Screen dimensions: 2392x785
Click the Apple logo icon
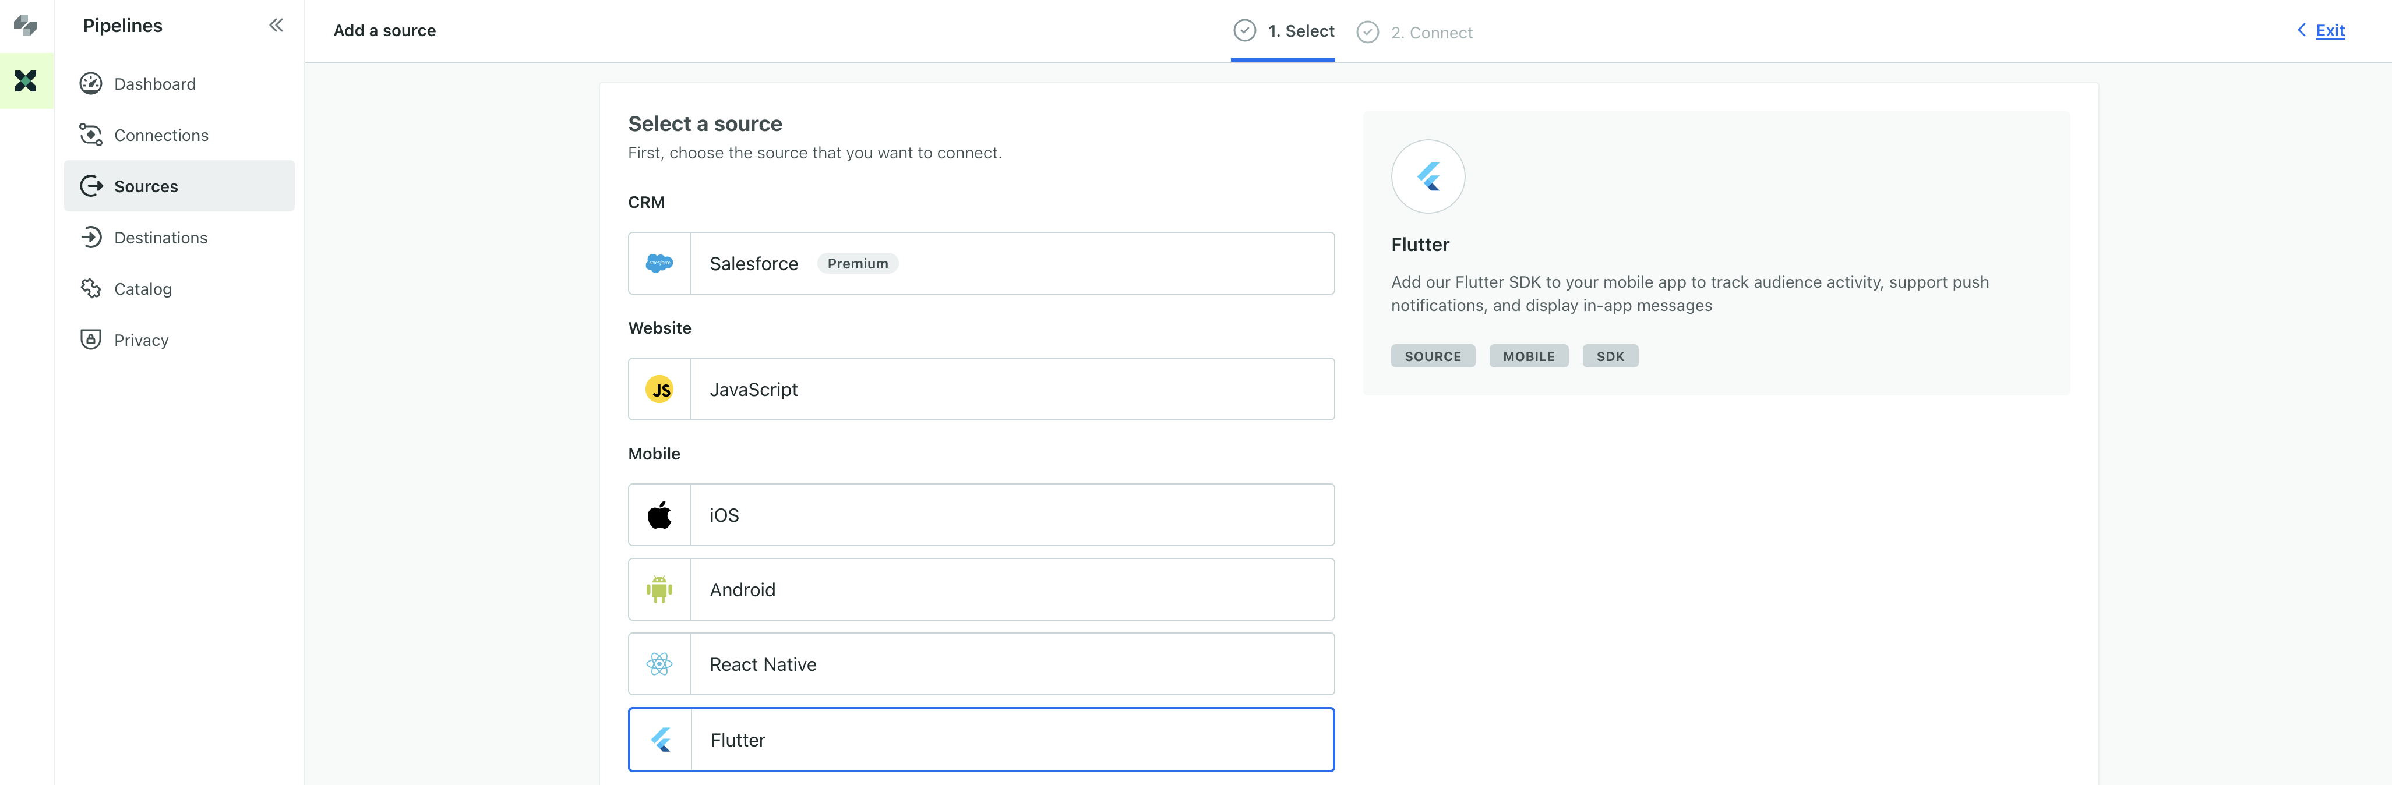pyautogui.click(x=659, y=515)
